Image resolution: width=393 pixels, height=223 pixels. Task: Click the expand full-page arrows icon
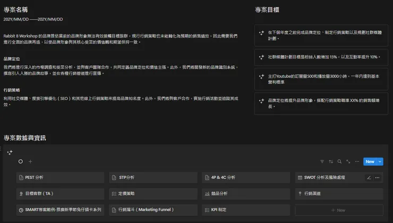click(x=348, y=161)
